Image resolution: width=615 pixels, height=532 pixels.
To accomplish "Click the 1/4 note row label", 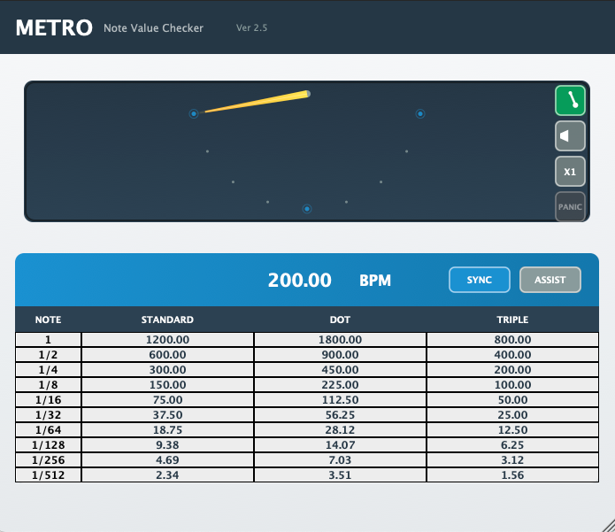I will [x=48, y=370].
